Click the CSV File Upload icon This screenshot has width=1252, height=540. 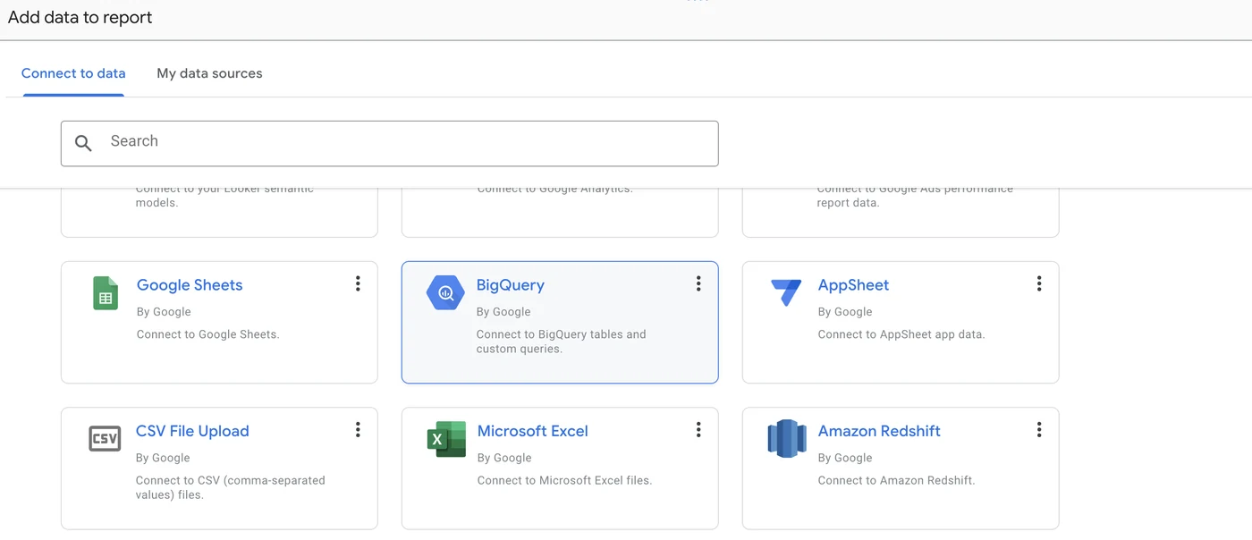[105, 438]
